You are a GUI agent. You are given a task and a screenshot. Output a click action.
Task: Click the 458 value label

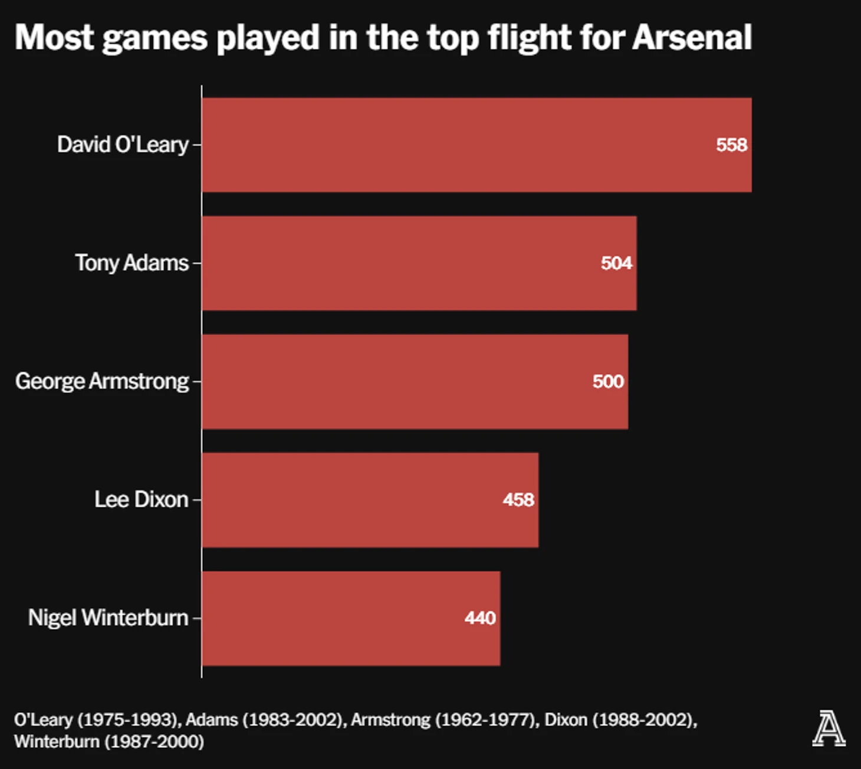pyautogui.click(x=518, y=500)
